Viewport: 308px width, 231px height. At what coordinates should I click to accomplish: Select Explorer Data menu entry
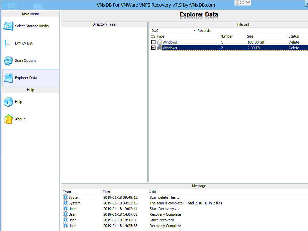pos(31,78)
